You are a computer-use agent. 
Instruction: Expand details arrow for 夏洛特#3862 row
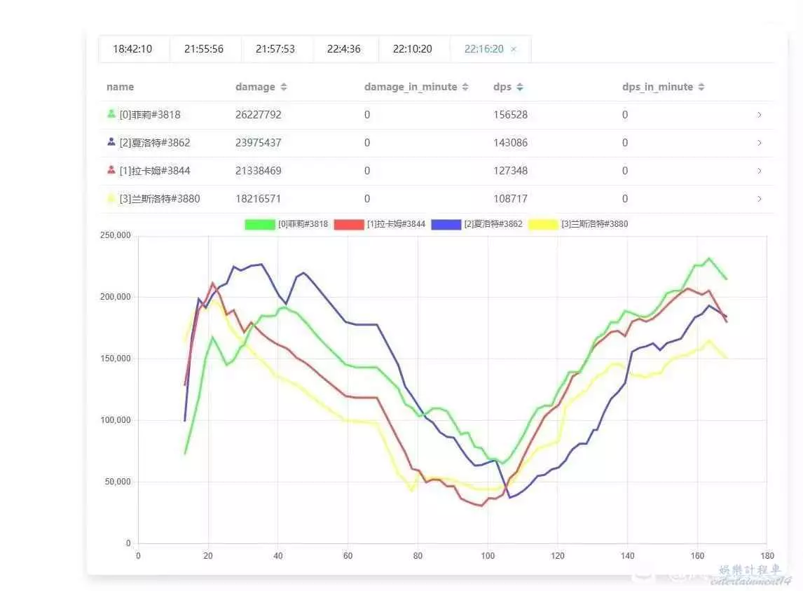[x=760, y=143]
